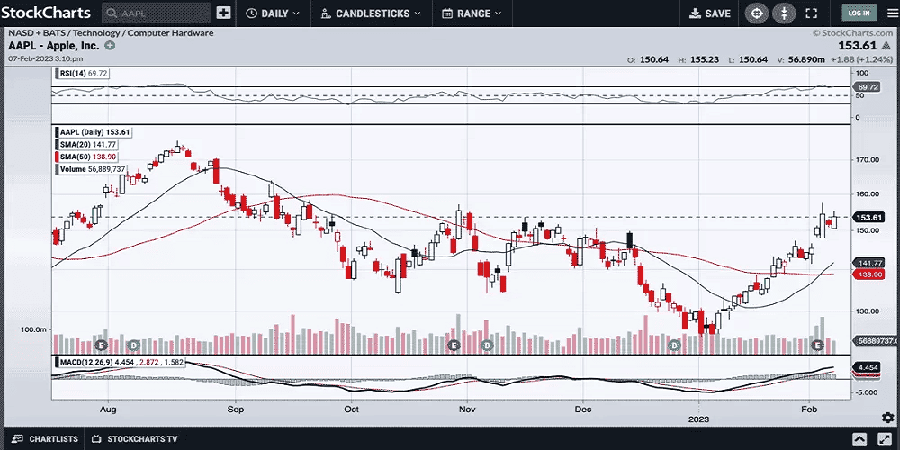Click the LOG IN button
Viewport: 900px width, 450px height.
[859, 13]
